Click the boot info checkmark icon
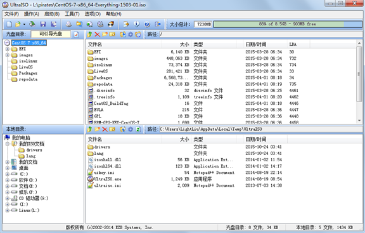This screenshot has height=233, width=365. [76, 34]
